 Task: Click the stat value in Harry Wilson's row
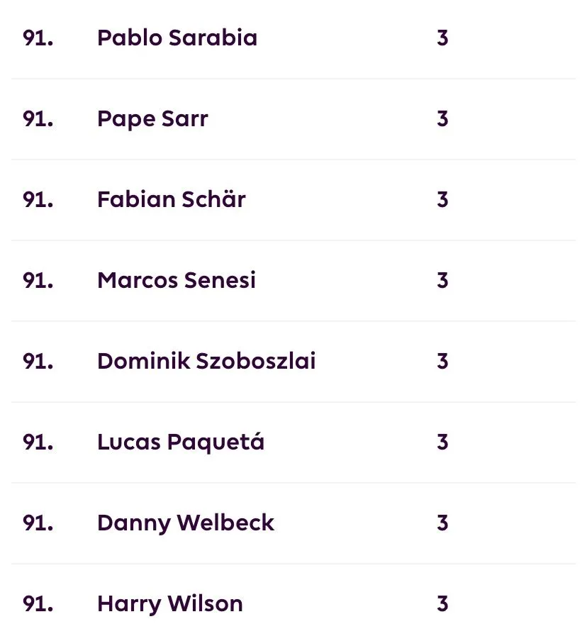[x=442, y=604]
